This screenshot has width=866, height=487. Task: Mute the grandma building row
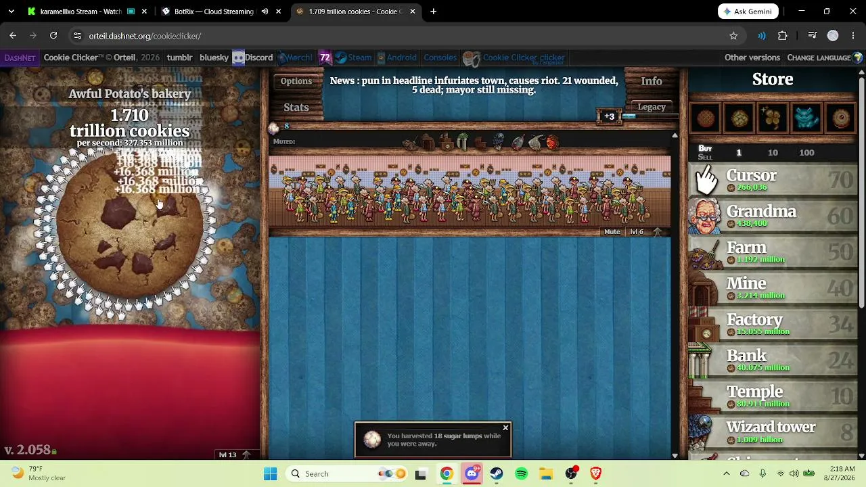pos(612,231)
